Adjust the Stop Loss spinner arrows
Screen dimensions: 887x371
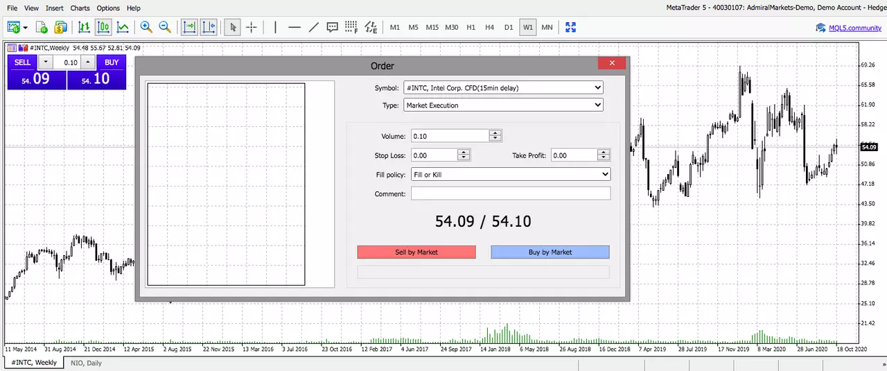pyautogui.click(x=464, y=155)
